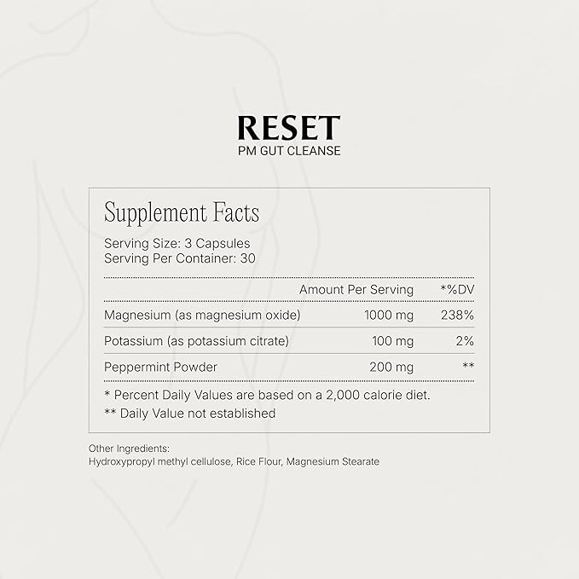Click the Supplement Facts heading
The width and height of the screenshot is (579, 579).
pyautogui.click(x=181, y=212)
